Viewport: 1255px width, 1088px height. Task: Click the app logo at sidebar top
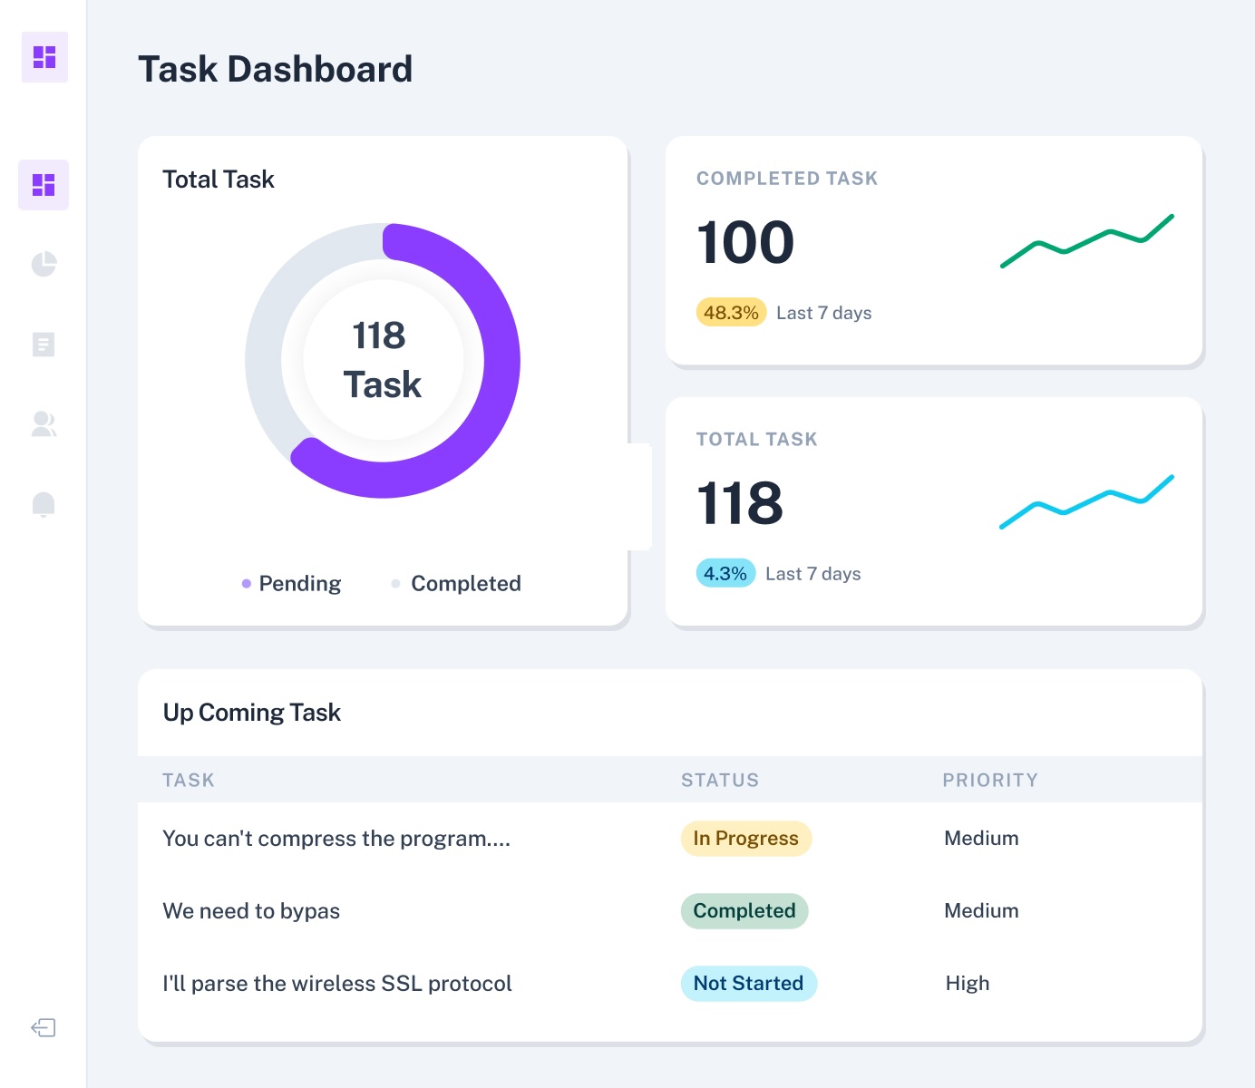click(x=44, y=57)
